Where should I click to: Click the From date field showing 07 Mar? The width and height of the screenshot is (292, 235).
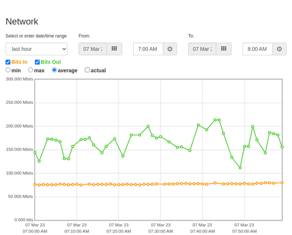coord(93,49)
